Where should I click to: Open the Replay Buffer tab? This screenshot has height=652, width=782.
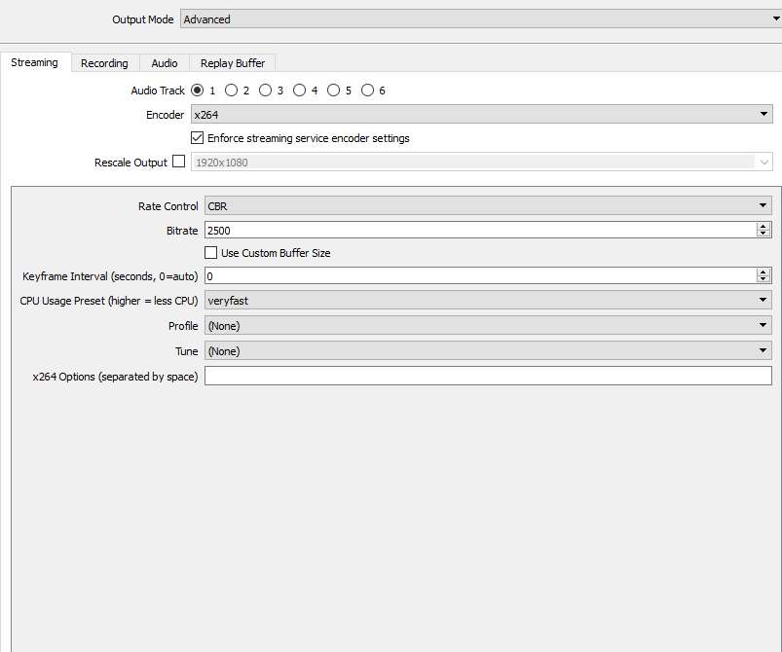tap(233, 63)
